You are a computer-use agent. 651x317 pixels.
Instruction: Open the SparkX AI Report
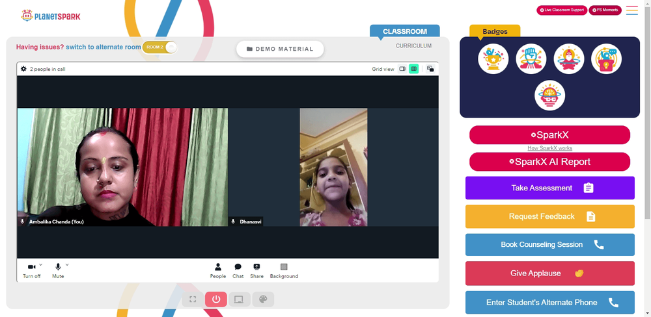click(x=549, y=162)
